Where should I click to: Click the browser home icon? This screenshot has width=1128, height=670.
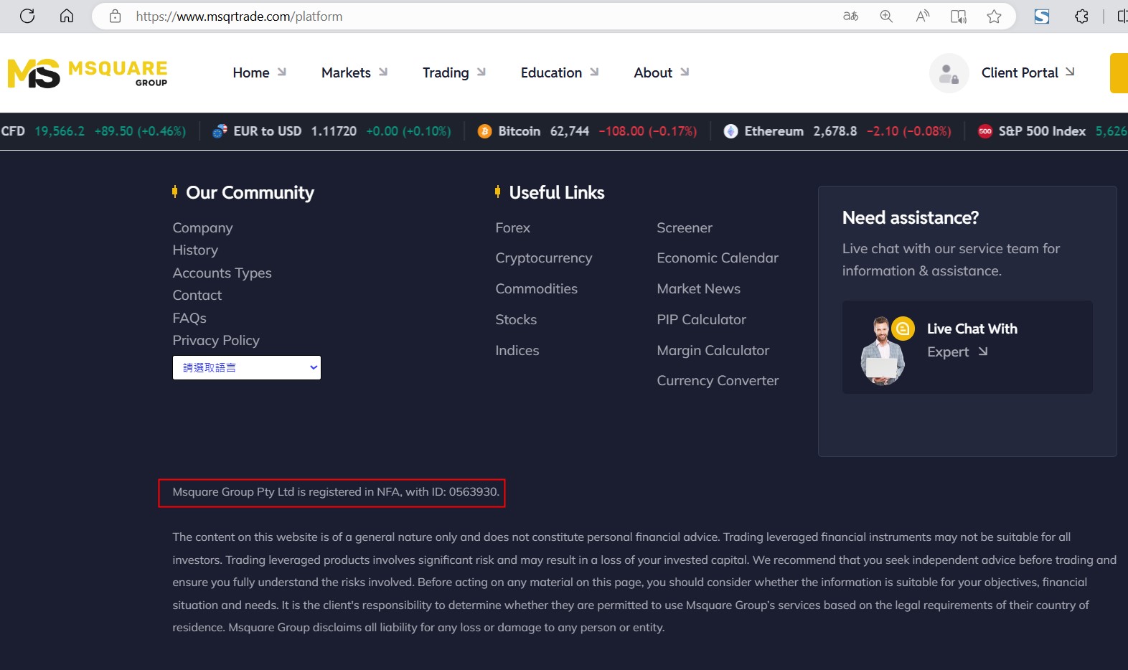(67, 16)
